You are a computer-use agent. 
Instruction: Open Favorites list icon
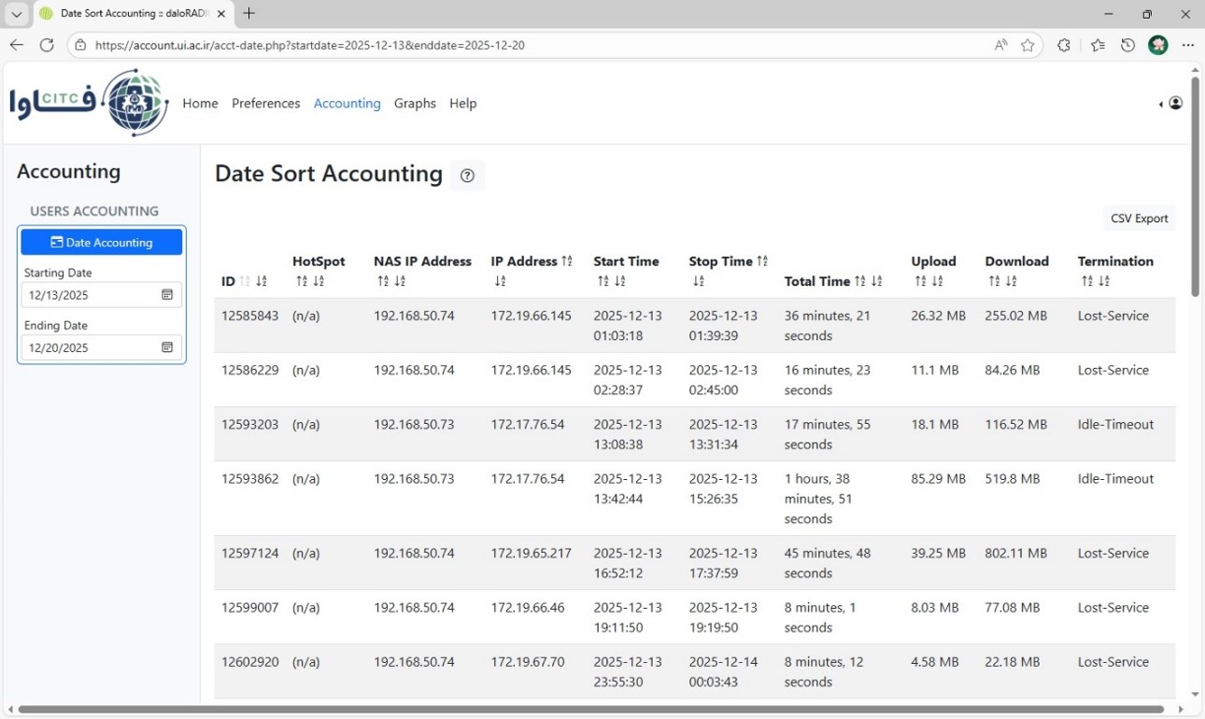tap(1098, 45)
